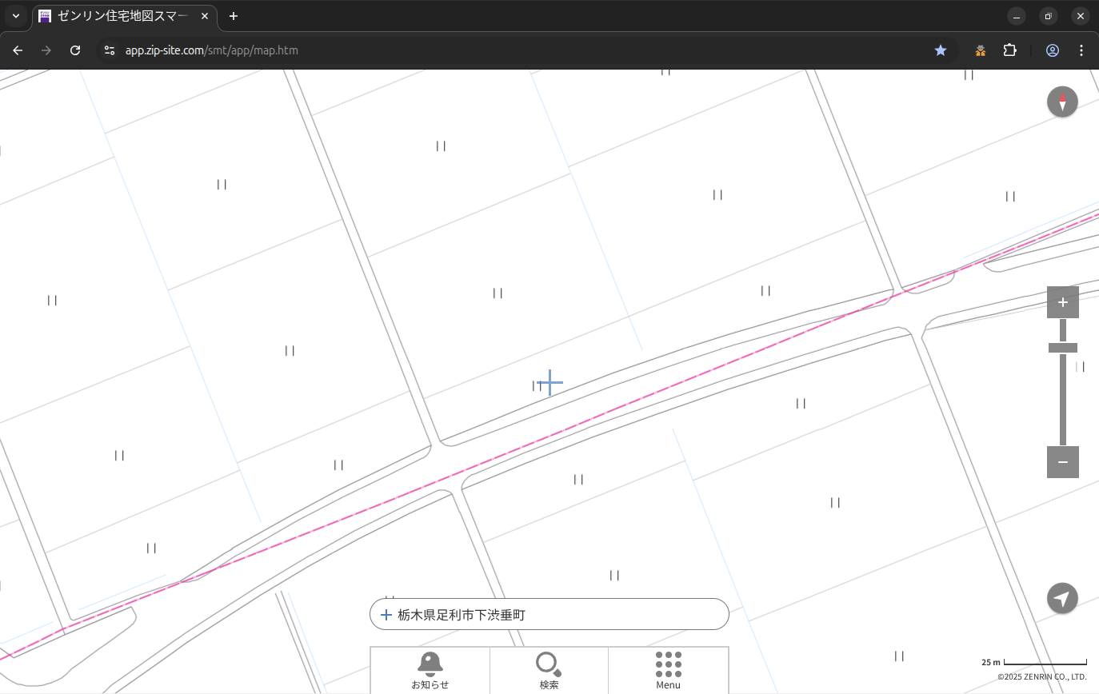Screen dimensions: 1099x694
Task: Click the address box 栃木県足利市下渋垂町
Action: point(549,615)
